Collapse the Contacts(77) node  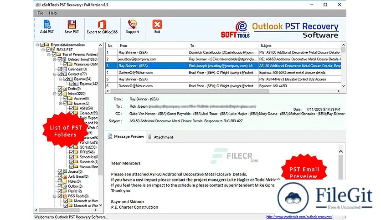[x=55, y=74]
